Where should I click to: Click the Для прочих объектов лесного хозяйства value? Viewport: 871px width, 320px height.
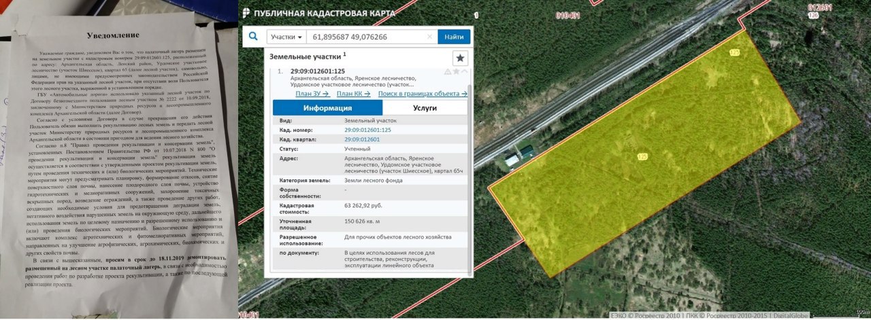click(398, 237)
